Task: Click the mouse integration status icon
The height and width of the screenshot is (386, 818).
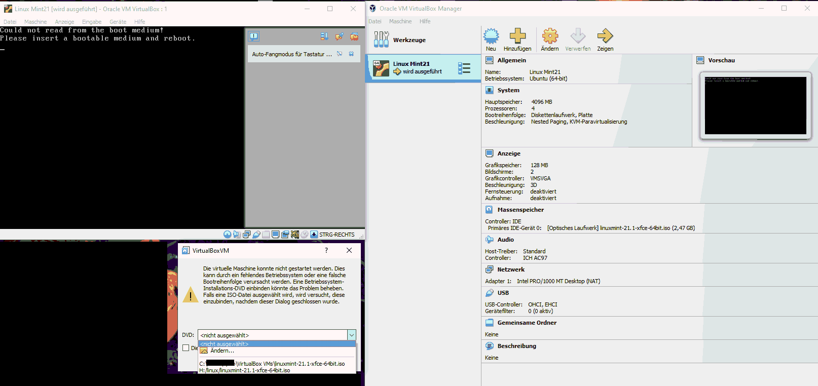Action: pyautogui.click(x=304, y=235)
